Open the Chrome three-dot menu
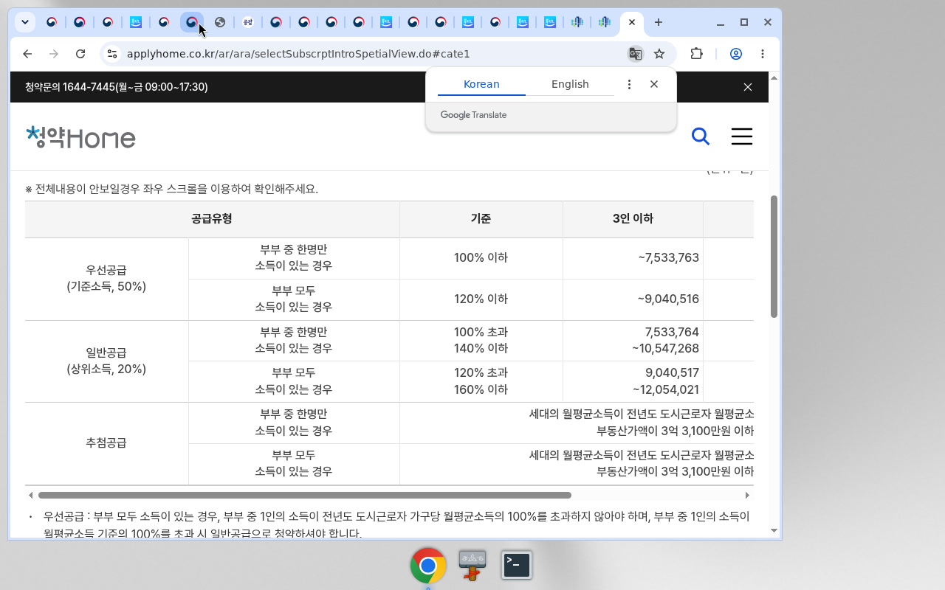The width and height of the screenshot is (945, 590). 763,54
